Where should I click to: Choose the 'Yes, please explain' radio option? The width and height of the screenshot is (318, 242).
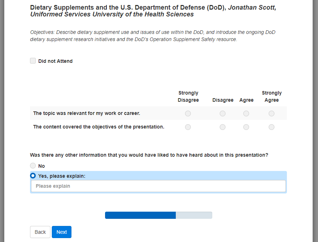[x=33, y=176]
